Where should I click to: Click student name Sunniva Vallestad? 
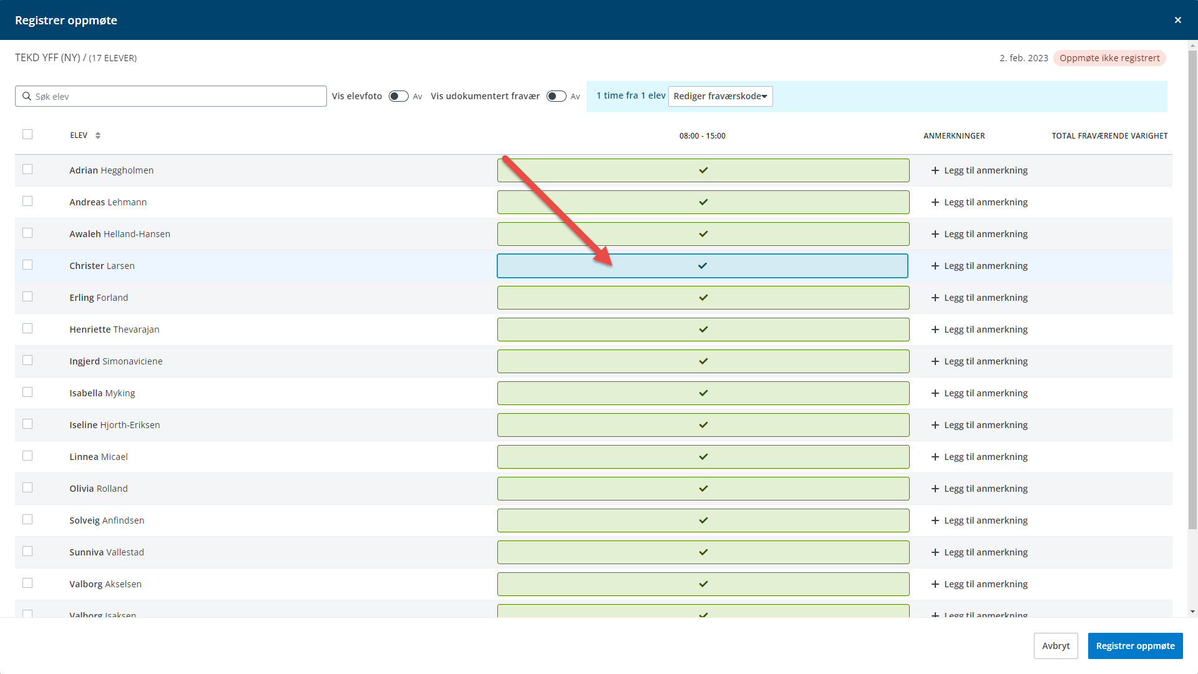click(x=107, y=552)
